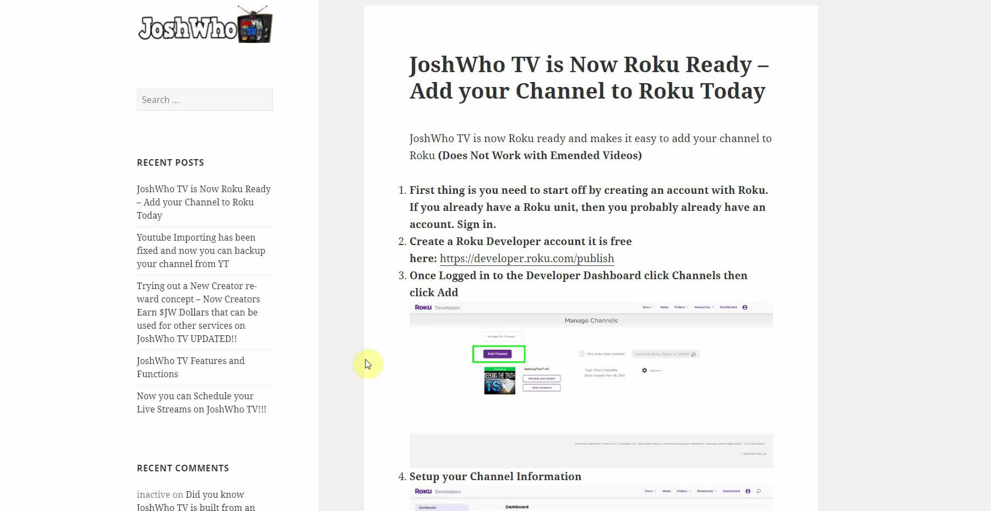Screen dimensions: 991x511
Task: Click the "RECENT COMMENTS" sidebar heading
Action: (183, 468)
